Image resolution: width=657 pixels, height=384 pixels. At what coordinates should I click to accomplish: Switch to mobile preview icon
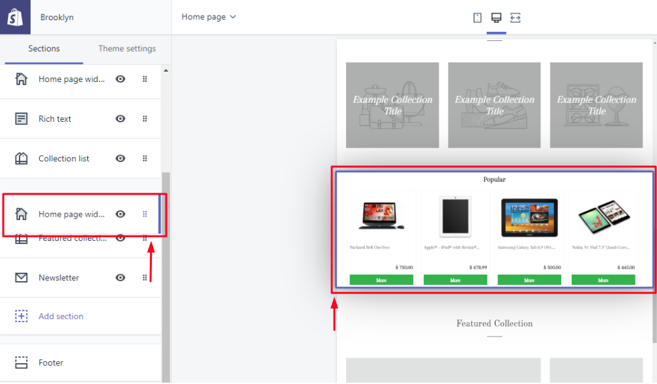tap(478, 18)
